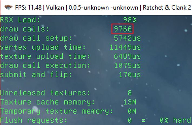Select the RSX Load label

tap(20, 20)
